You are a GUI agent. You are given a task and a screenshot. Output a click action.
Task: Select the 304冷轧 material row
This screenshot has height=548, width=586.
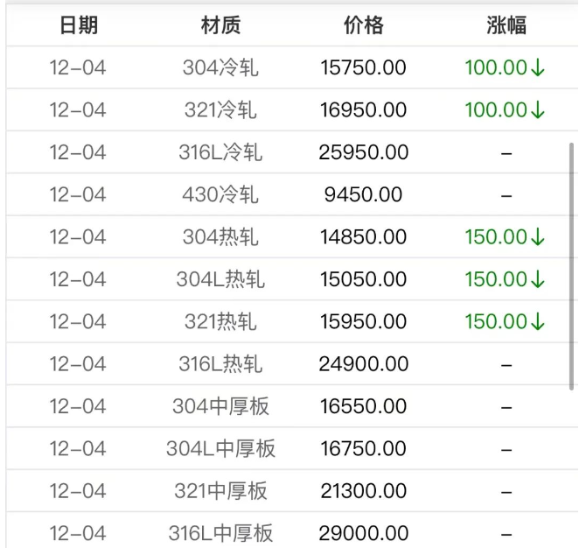coord(220,67)
